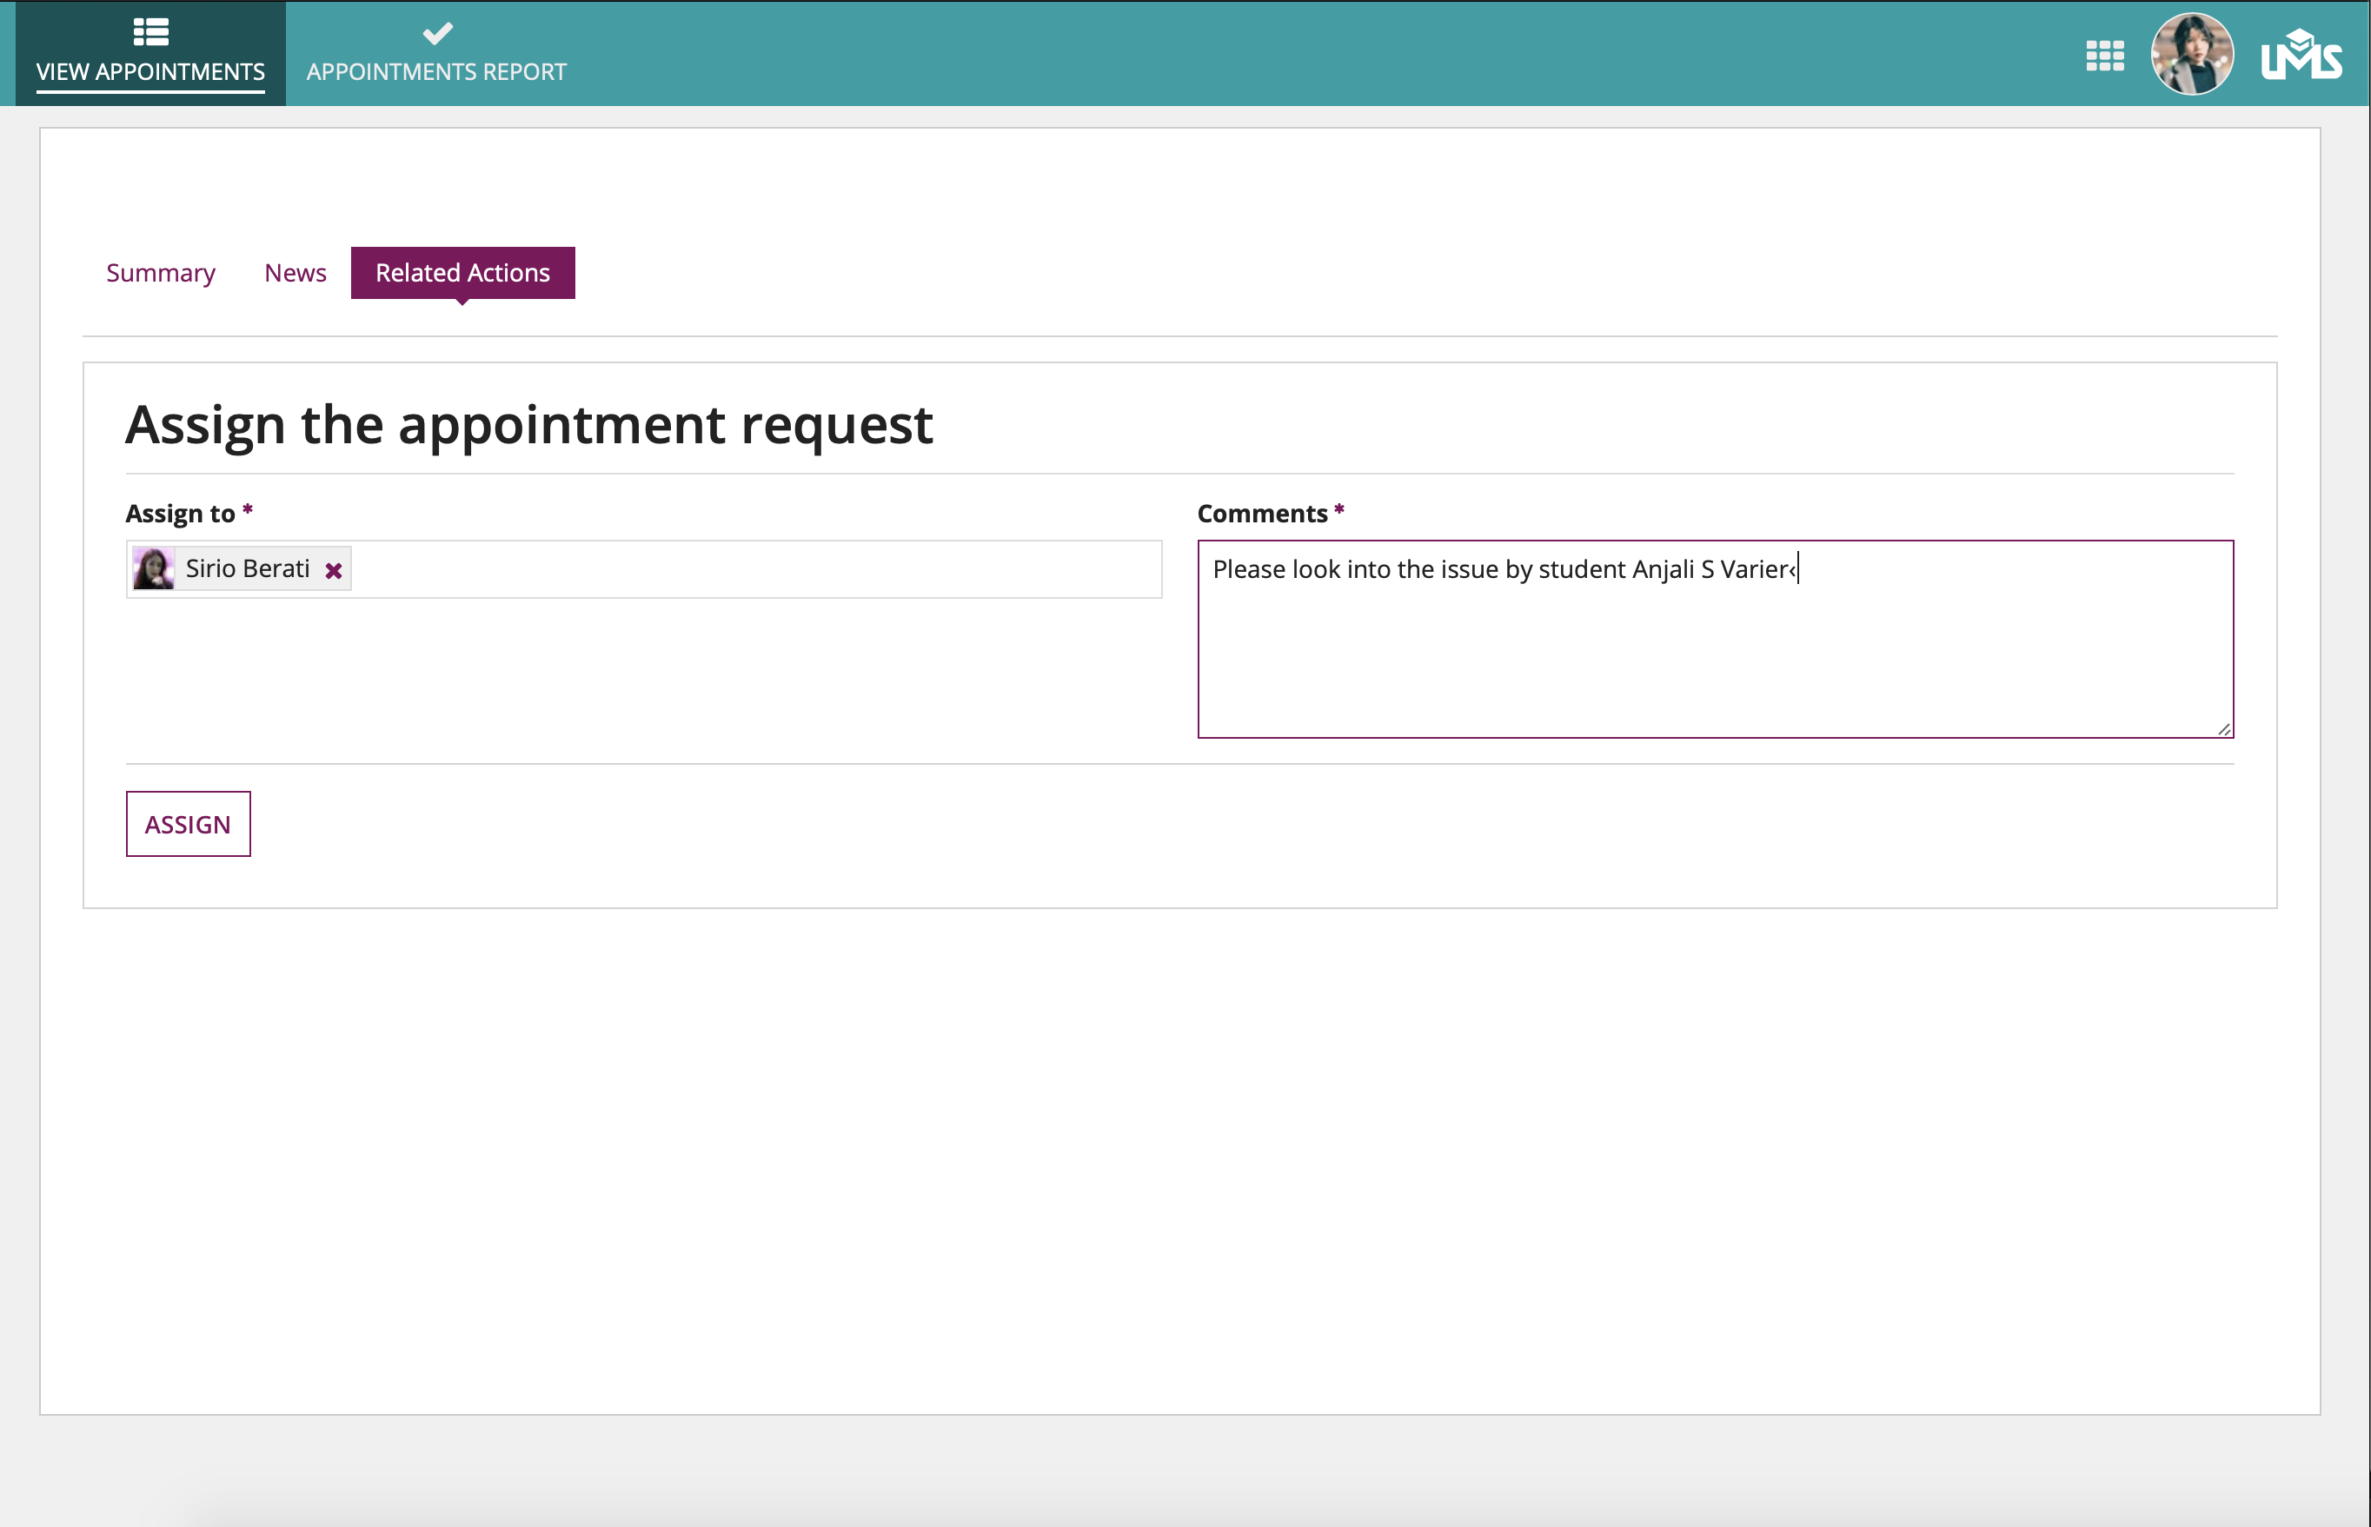Click the UMS logo
This screenshot has height=1527, width=2371.
tap(2301, 56)
